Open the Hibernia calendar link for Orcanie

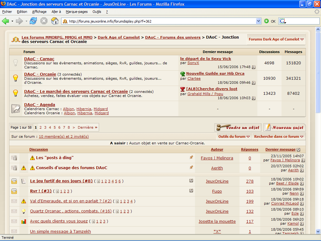85,113
